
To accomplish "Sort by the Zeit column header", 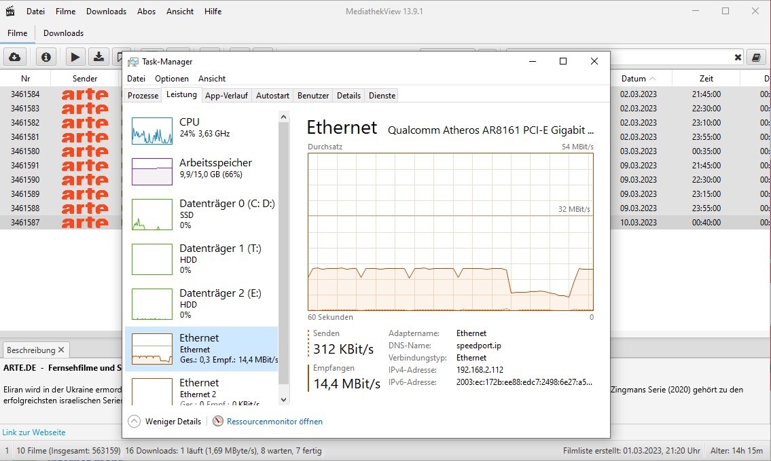I will (x=706, y=79).
